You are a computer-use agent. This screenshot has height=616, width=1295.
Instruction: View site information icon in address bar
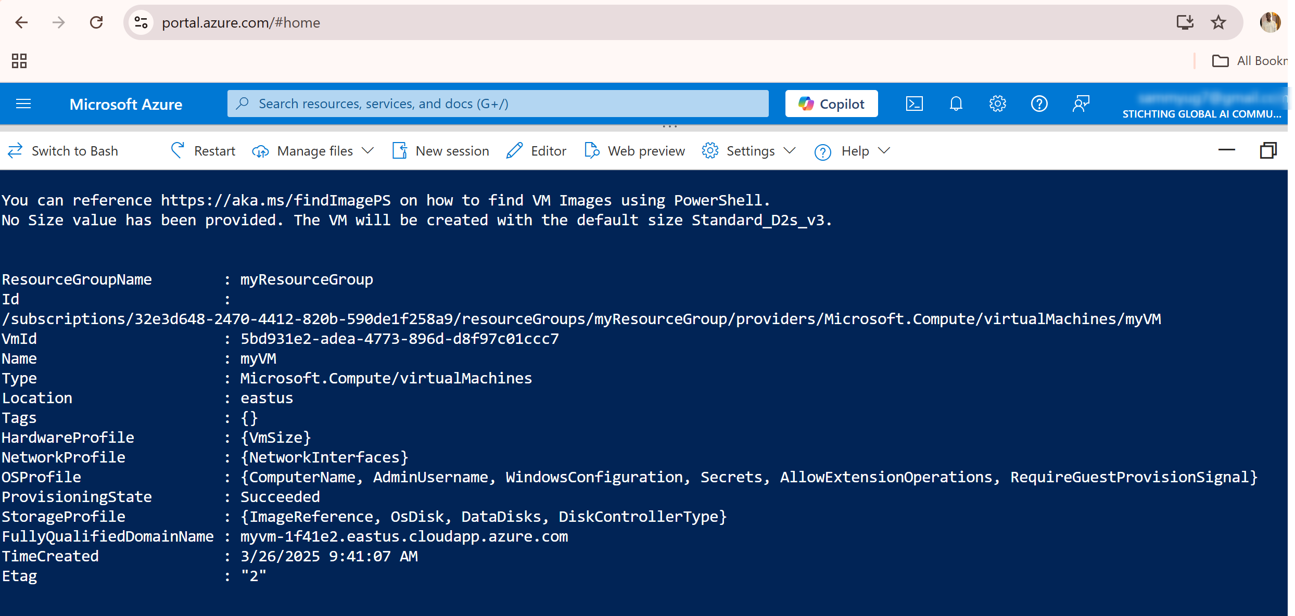(x=141, y=22)
